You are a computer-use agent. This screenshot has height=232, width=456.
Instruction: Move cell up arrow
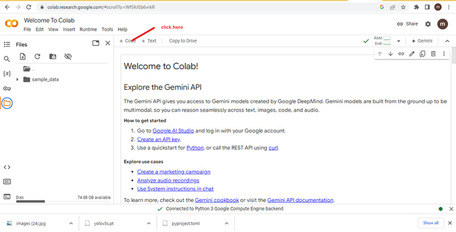(380, 53)
